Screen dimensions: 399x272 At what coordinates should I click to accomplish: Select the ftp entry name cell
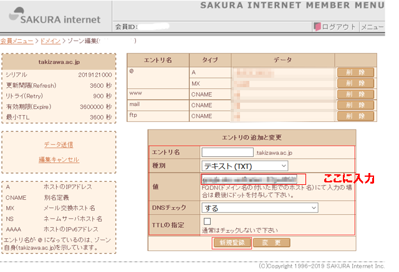tap(158, 116)
